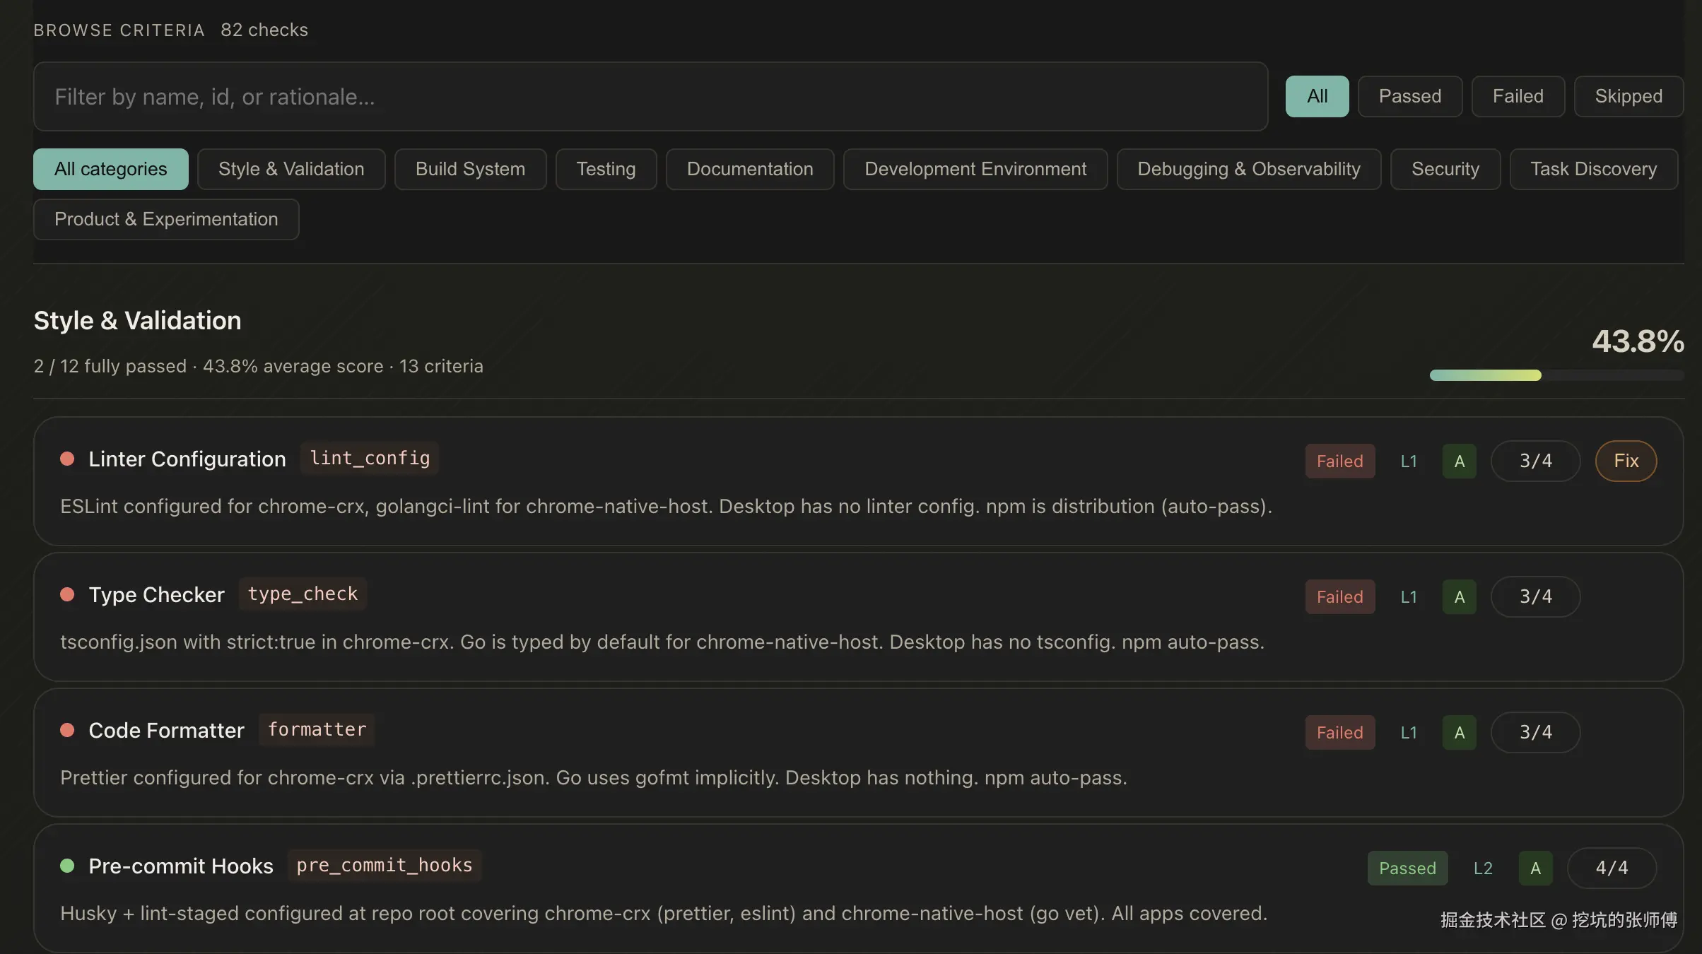
Task: Click the Code Formatter title
Action: [x=166, y=731]
